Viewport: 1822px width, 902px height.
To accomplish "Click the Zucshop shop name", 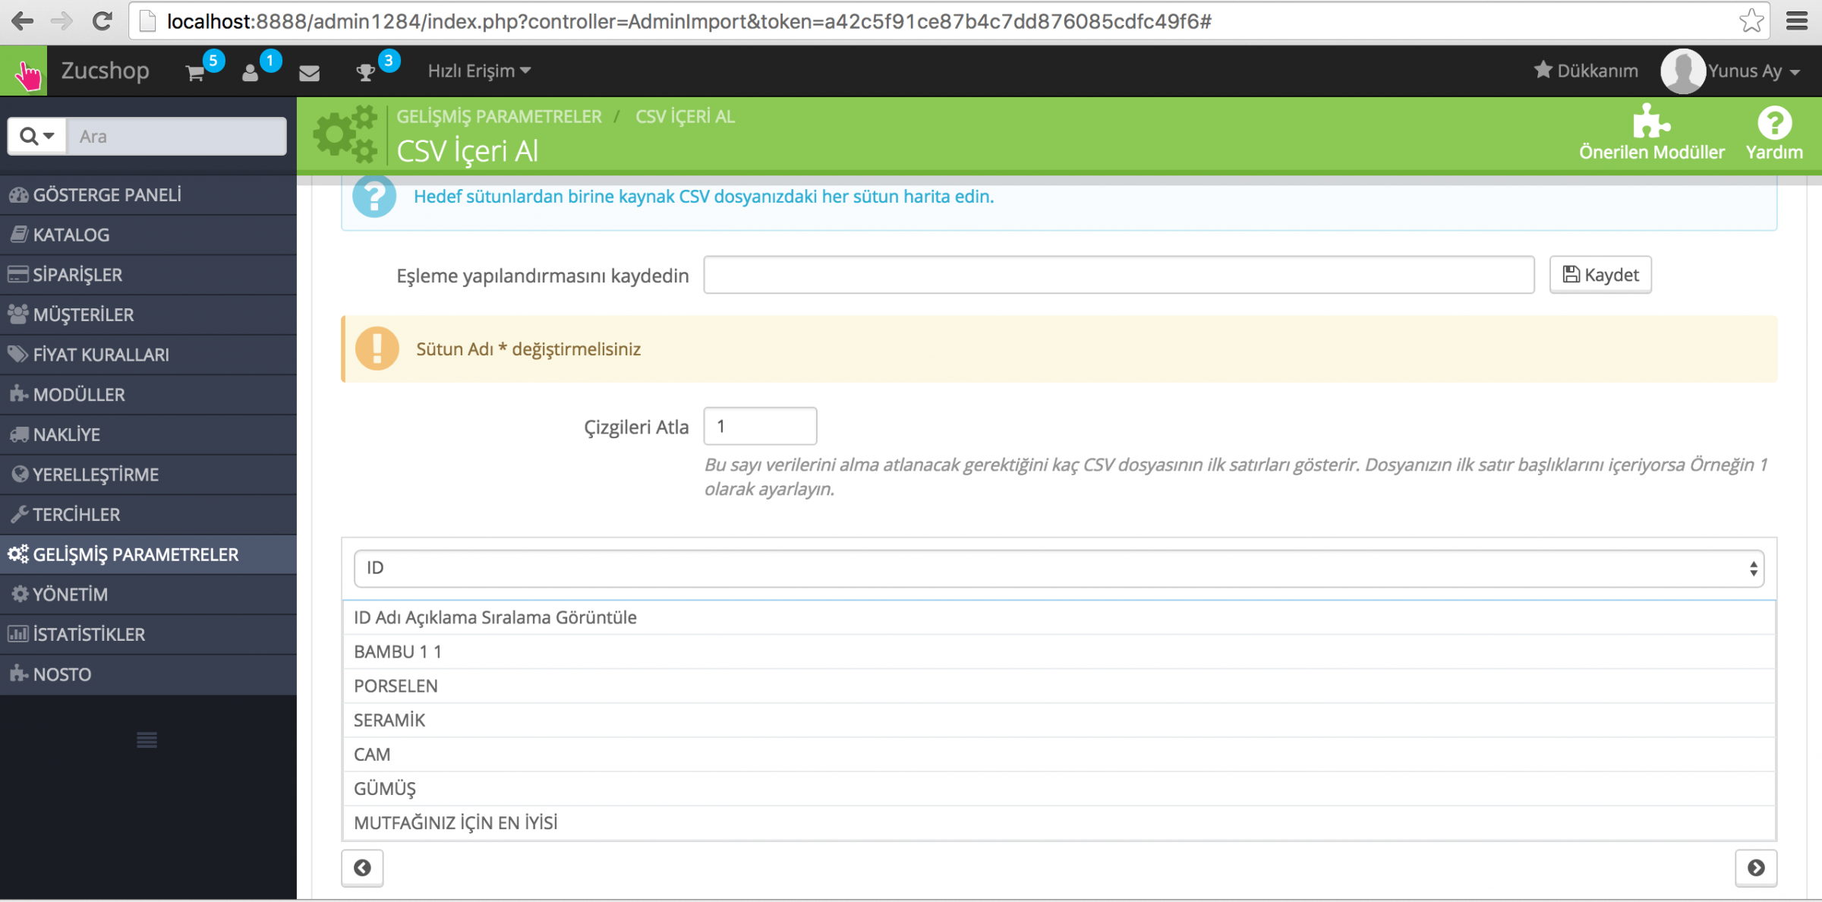I will coord(105,70).
